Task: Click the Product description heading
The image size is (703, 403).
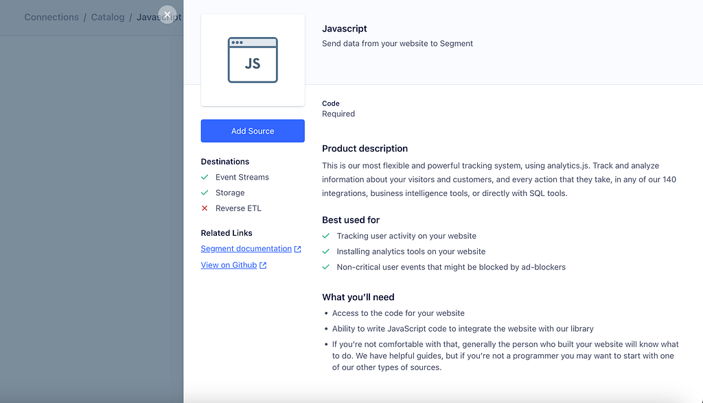Action: [x=365, y=148]
